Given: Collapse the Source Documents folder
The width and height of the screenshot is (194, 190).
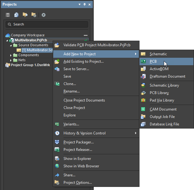Looking at the screenshot, I should tap(11, 45).
